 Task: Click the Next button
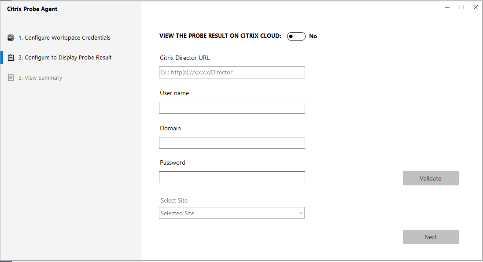(x=430, y=237)
